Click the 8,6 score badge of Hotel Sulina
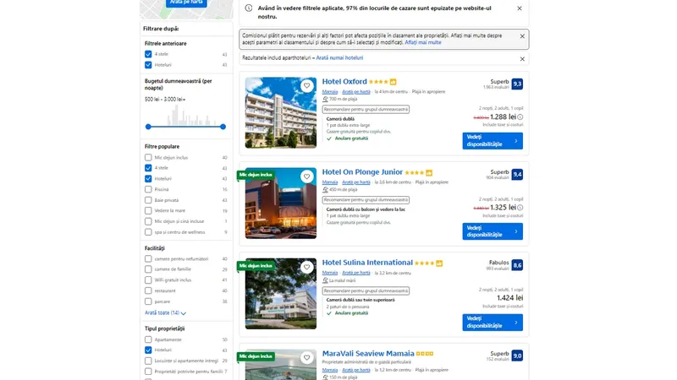The image size is (677, 380). (x=517, y=265)
